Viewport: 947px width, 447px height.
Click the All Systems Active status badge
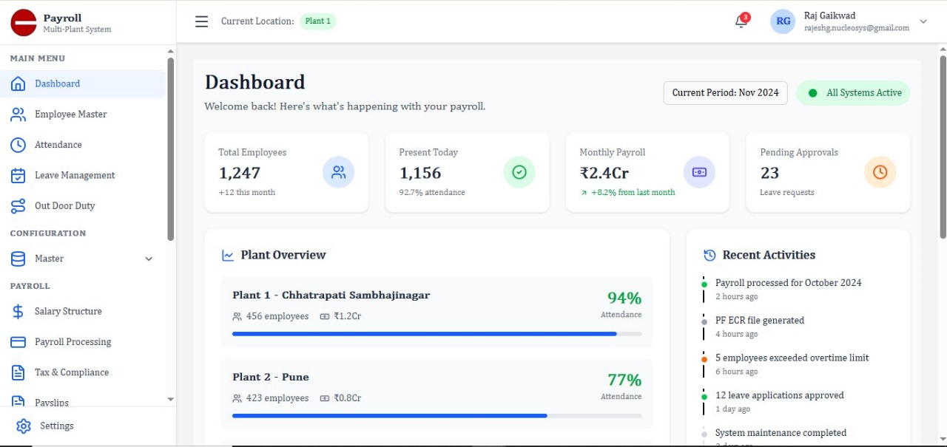coord(853,93)
